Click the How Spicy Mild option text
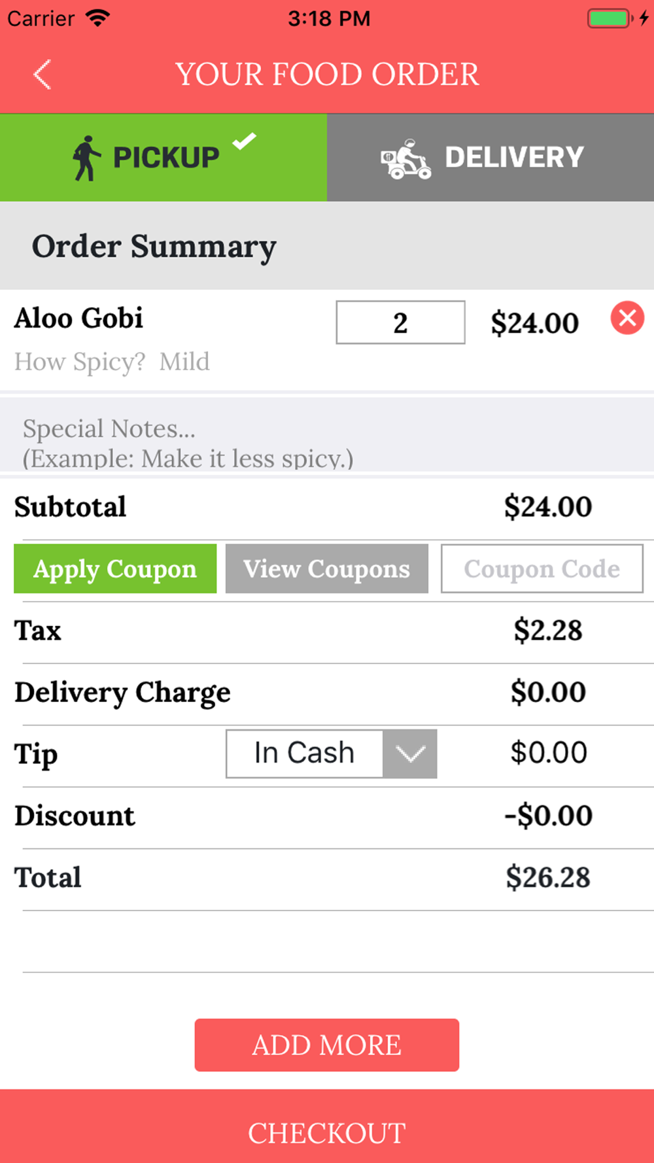 (x=112, y=362)
